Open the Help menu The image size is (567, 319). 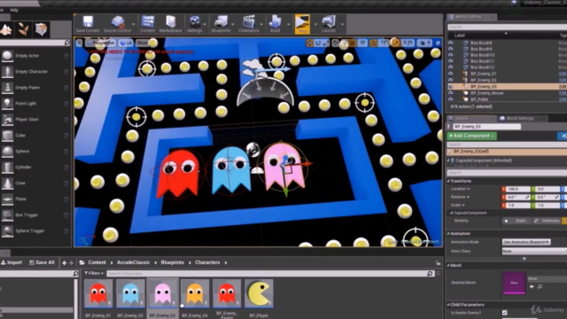(14, 10)
